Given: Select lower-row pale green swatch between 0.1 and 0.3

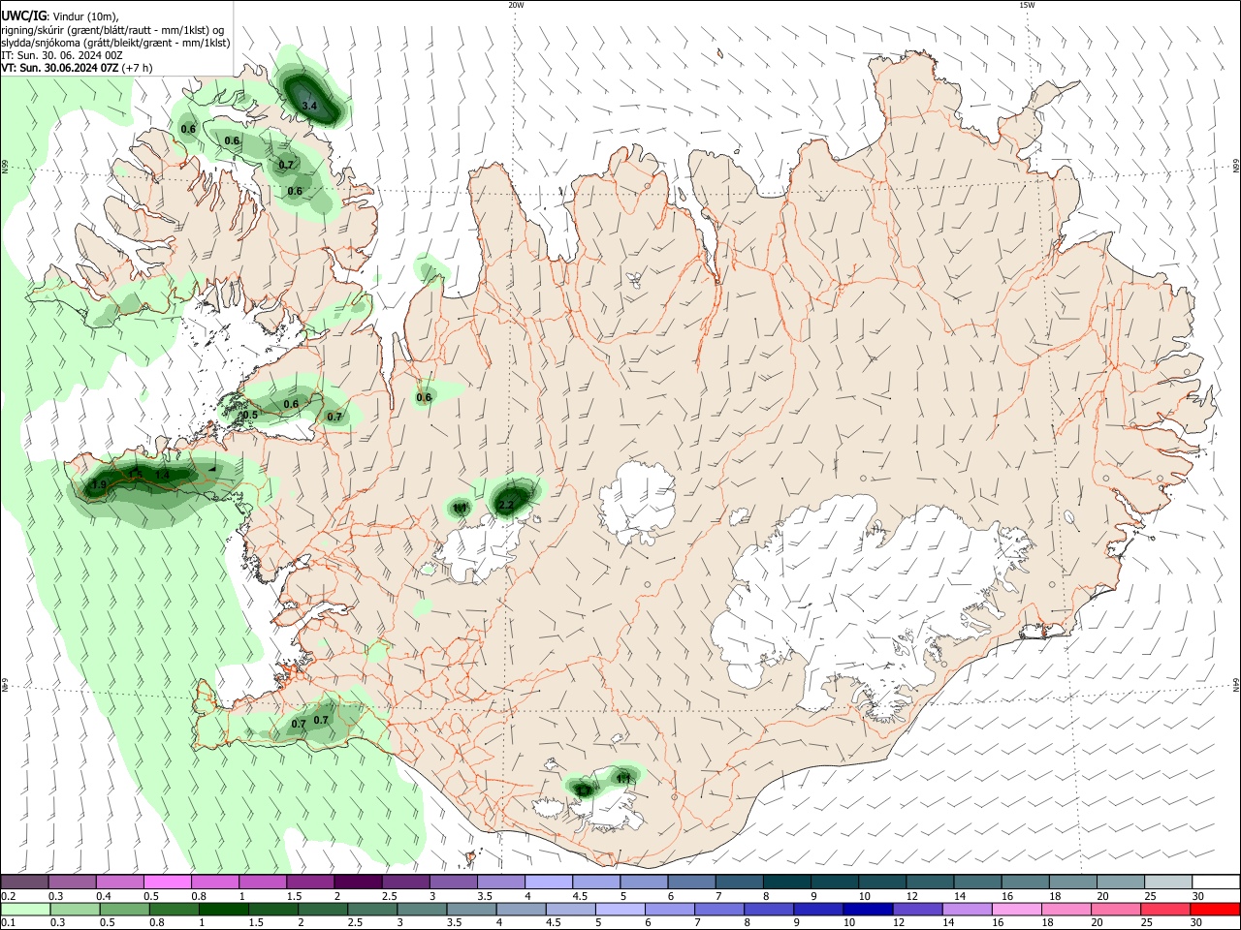Looking at the screenshot, I should pos(24,909).
